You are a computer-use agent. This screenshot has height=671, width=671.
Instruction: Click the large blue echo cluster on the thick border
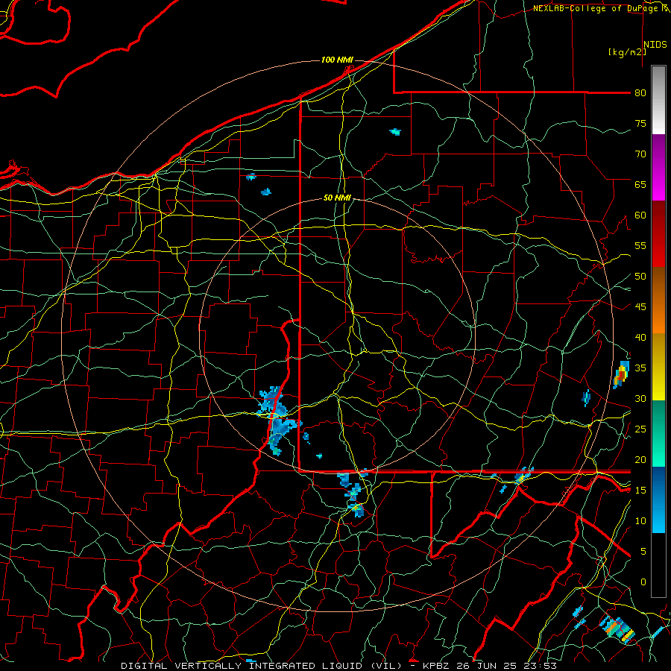(277, 420)
